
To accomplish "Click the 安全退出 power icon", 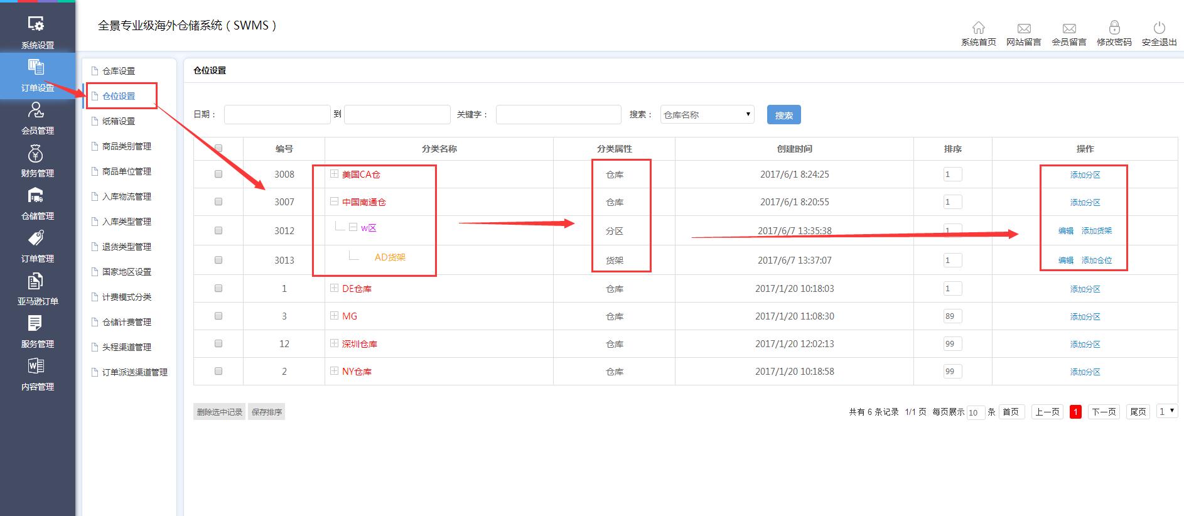I will click(1159, 28).
